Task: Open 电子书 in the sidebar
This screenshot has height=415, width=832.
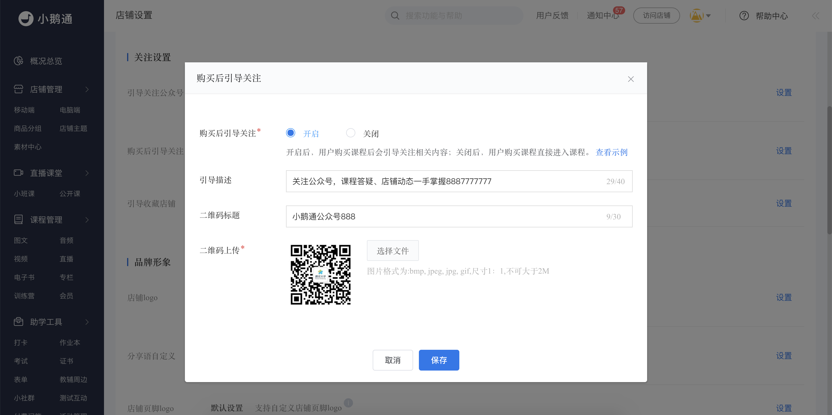Action: click(x=24, y=277)
